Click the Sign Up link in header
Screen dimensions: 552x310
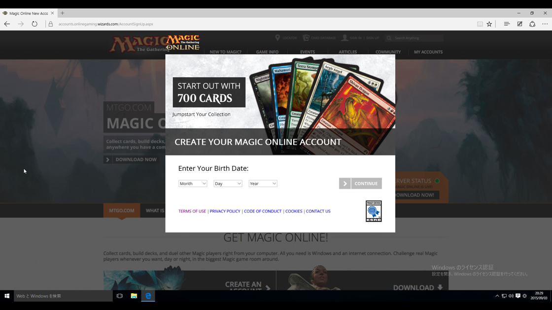point(373,38)
